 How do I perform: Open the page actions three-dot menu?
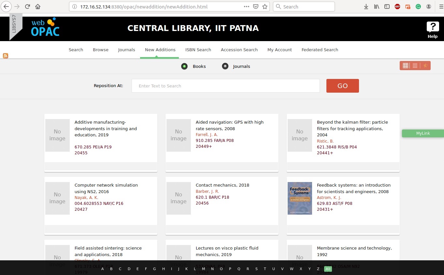tap(247, 7)
